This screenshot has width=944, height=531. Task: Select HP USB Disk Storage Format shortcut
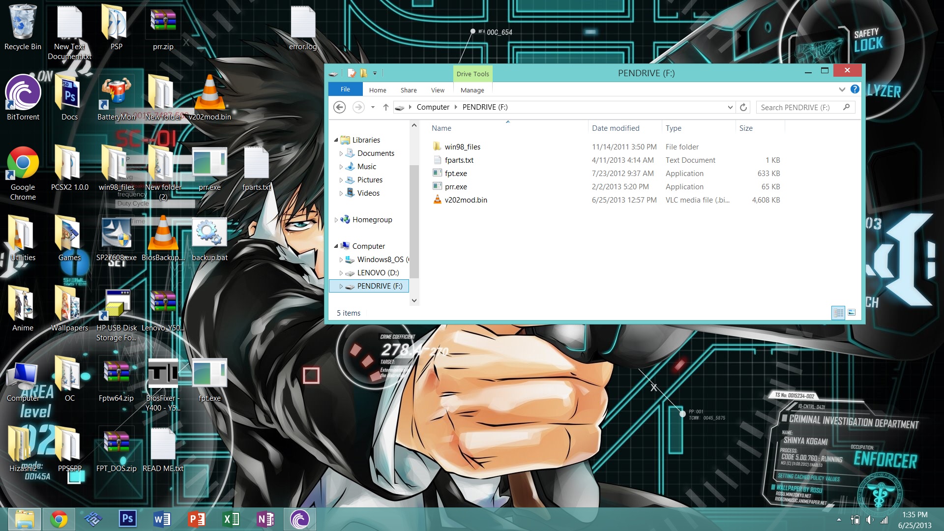point(116,315)
